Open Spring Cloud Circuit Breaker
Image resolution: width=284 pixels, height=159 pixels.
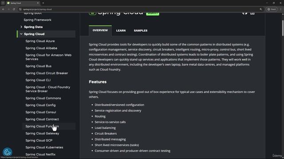pos(47,73)
